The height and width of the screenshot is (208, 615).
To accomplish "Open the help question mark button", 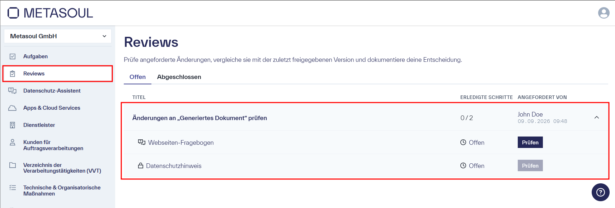I will click(x=601, y=192).
